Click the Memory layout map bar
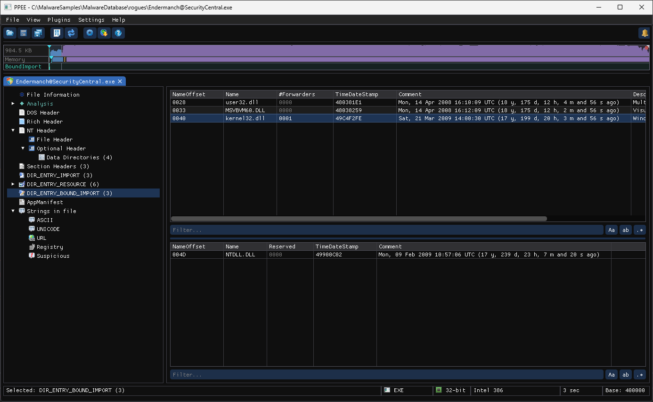Image resolution: width=653 pixels, height=402 pixels. click(x=349, y=59)
